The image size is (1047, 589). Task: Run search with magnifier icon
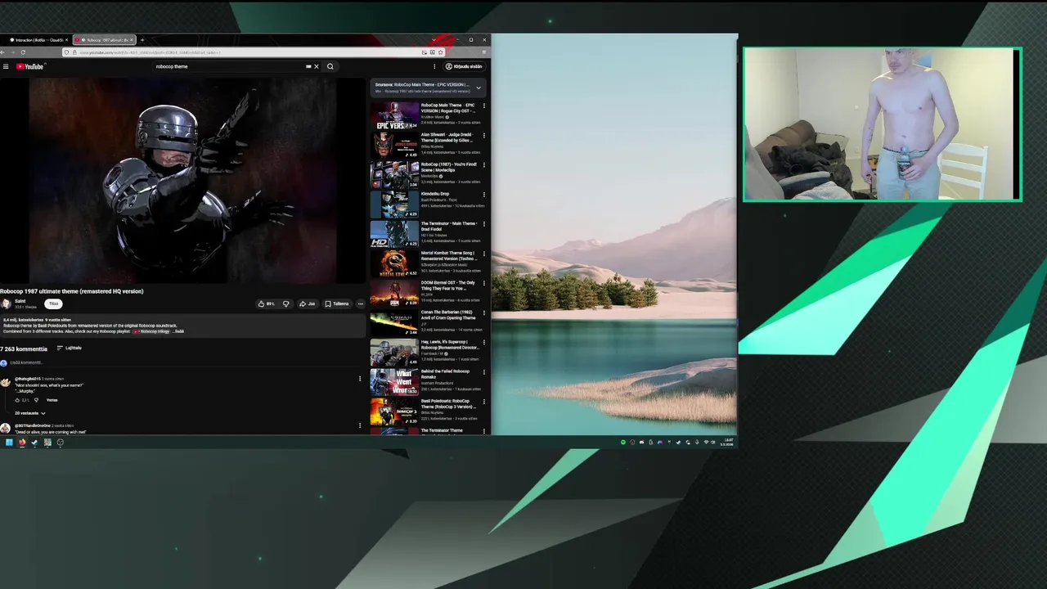click(330, 66)
